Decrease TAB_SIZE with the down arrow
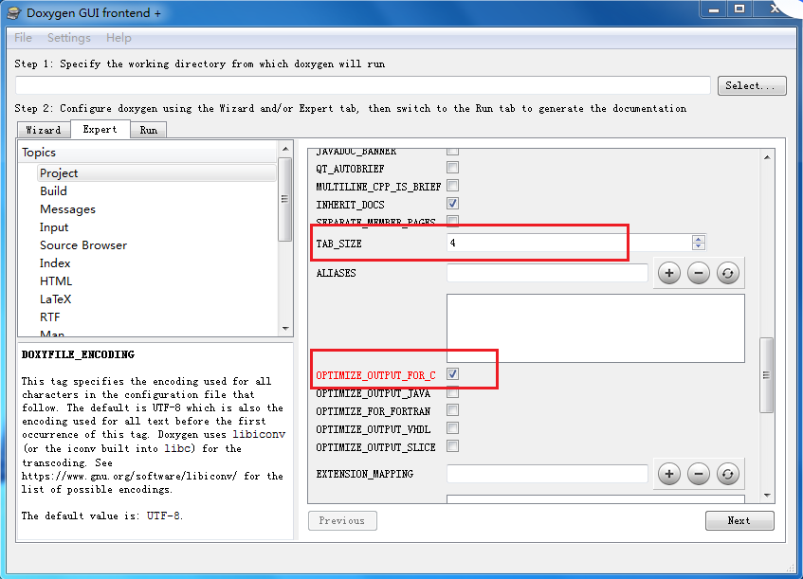Image resolution: width=803 pixels, height=579 pixels. click(699, 246)
